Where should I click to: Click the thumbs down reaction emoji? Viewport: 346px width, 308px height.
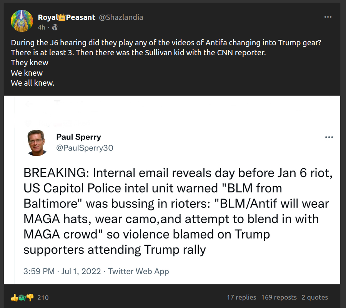point(30,297)
